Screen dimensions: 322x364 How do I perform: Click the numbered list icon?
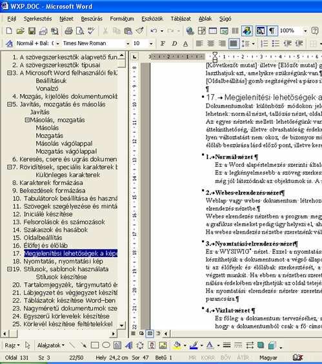tap(265, 43)
